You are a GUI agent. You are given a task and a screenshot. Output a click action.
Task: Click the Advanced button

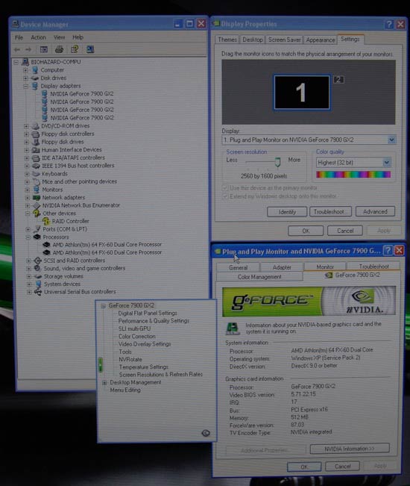375,211
